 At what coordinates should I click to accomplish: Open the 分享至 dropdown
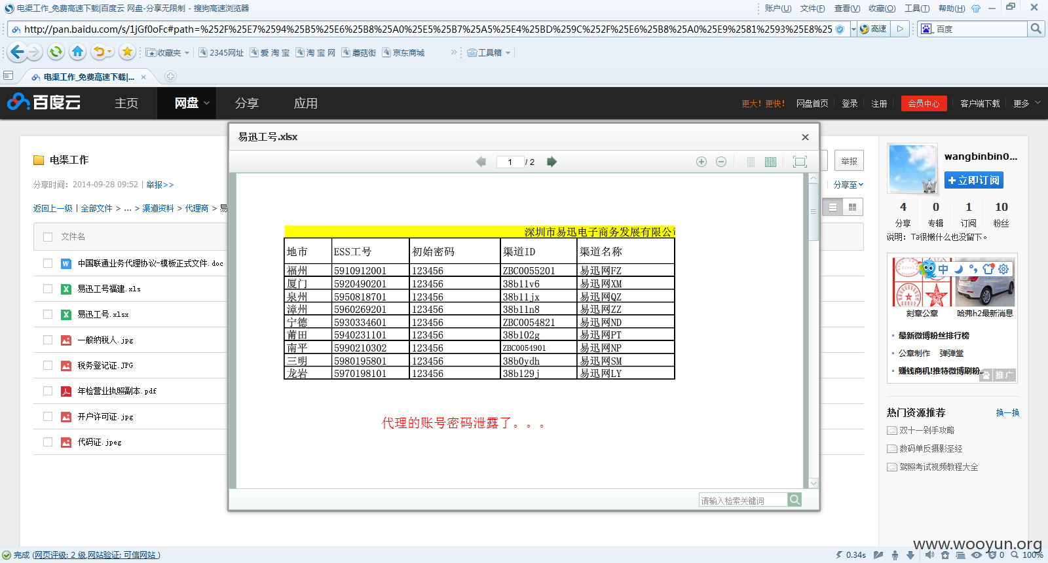click(x=849, y=185)
